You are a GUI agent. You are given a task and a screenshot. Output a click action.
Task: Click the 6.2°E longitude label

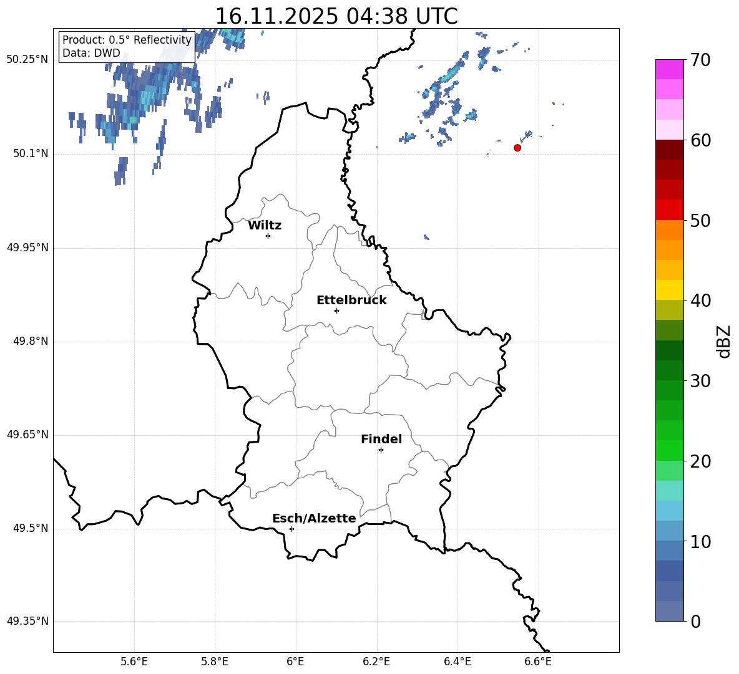(x=376, y=662)
